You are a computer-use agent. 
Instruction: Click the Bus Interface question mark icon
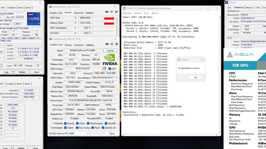click(116, 78)
